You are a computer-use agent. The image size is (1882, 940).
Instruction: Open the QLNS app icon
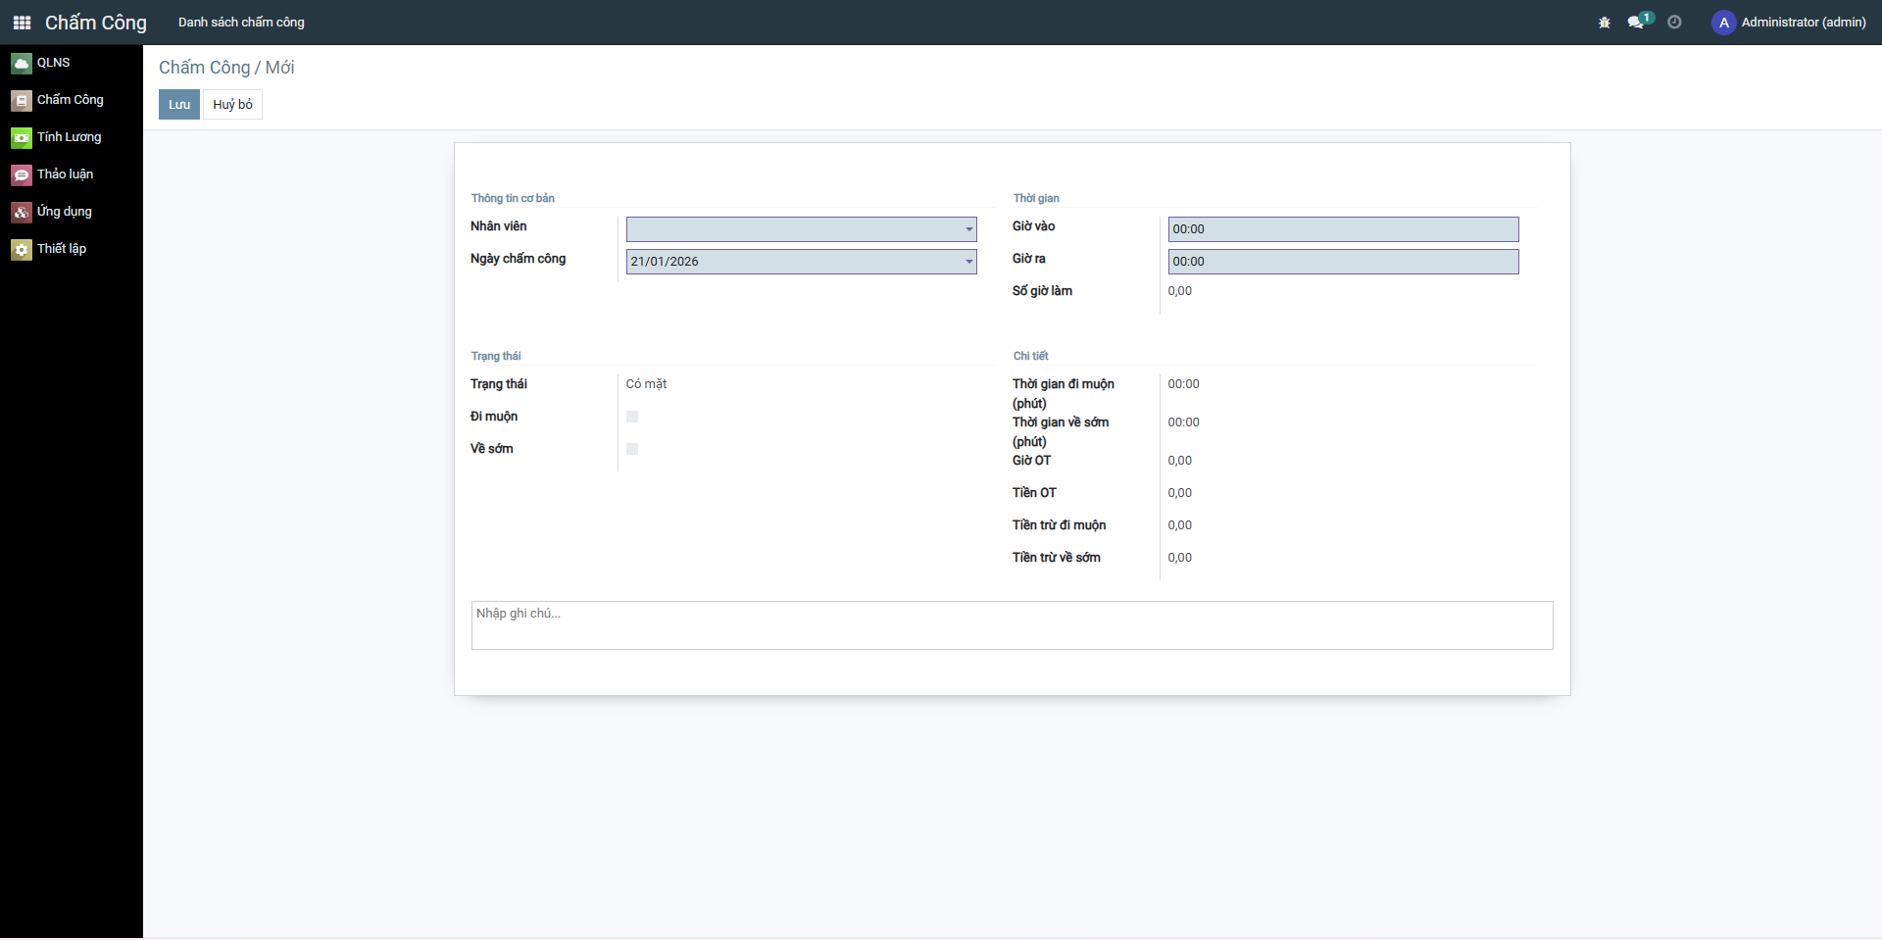pyautogui.click(x=22, y=64)
